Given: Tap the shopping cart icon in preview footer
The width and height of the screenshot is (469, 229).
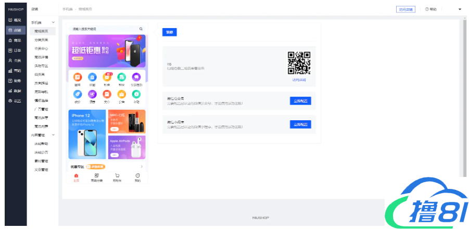Looking at the screenshot, I should (117, 176).
